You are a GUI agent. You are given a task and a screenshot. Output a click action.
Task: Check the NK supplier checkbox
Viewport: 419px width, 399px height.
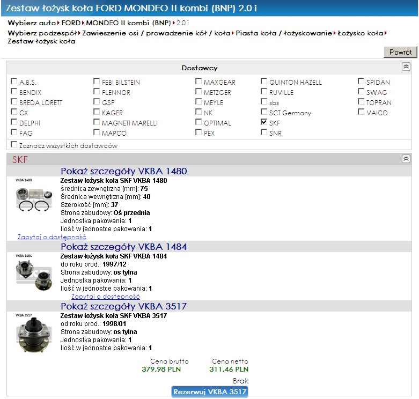199,112
